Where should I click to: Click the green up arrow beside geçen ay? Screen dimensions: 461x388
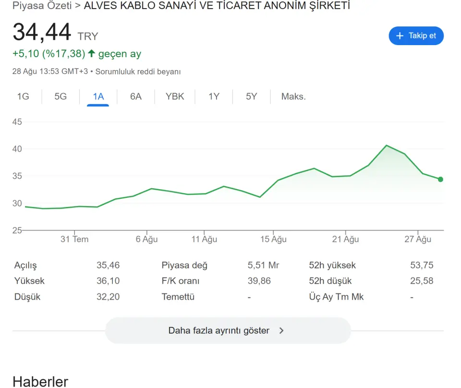point(91,53)
